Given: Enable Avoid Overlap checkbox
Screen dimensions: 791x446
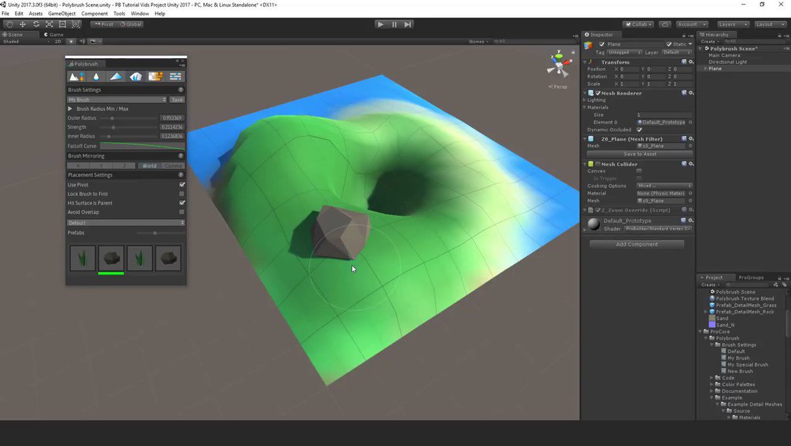Looking at the screenshot, I should [182, 212].
